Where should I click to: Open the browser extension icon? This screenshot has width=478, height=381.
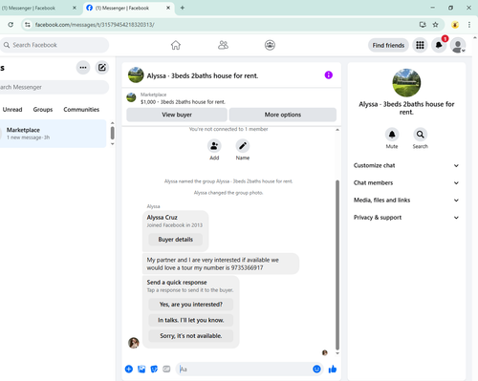coord(455,25)
